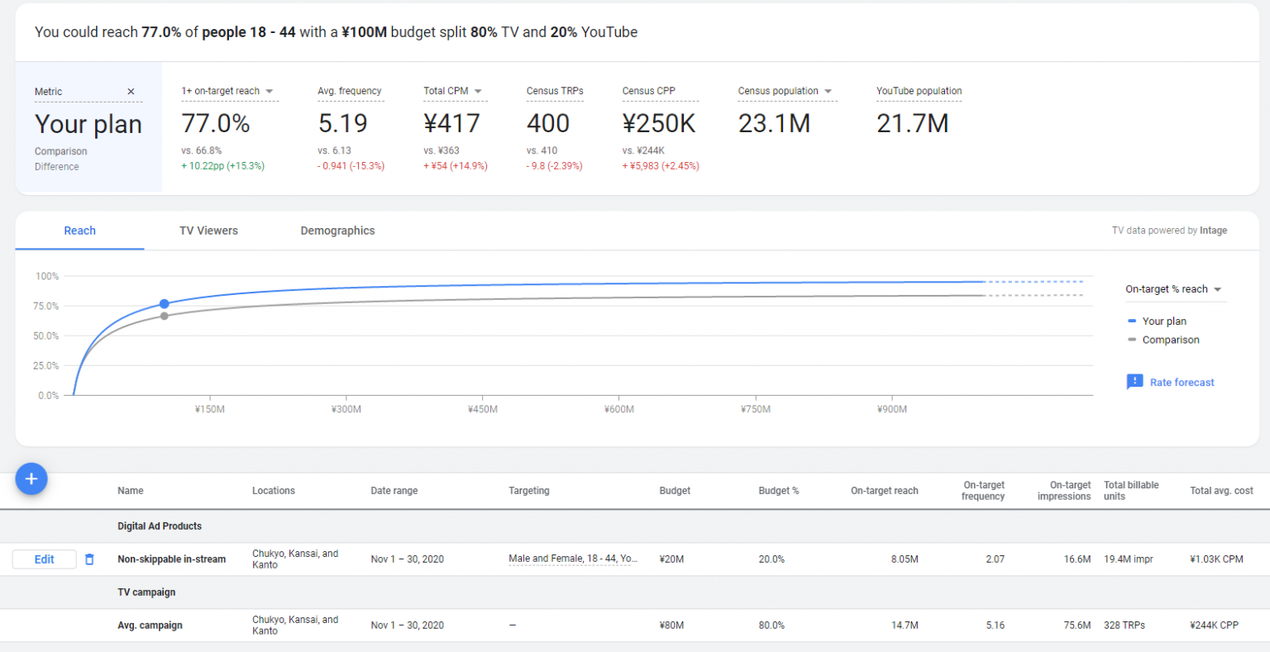The height and width of the screenshot is (652, 1270).
Task: Click the Intage attribution text
Action: 1215,231
